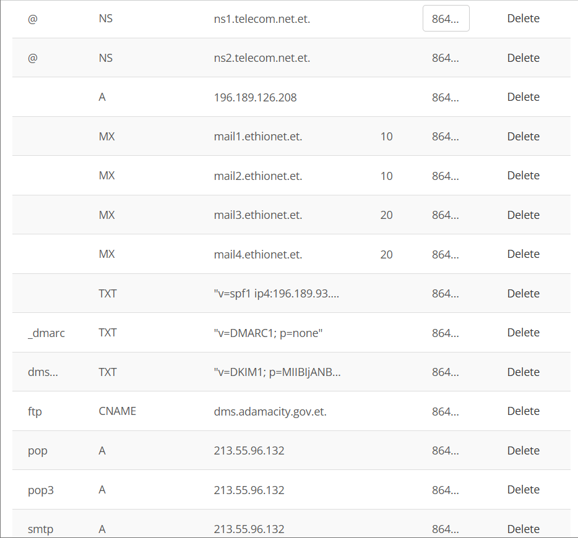The height and width of the screenshot is (538, 578).
Task: Delete the ns1.telecom.net.et. NS record
Action: 523,19
